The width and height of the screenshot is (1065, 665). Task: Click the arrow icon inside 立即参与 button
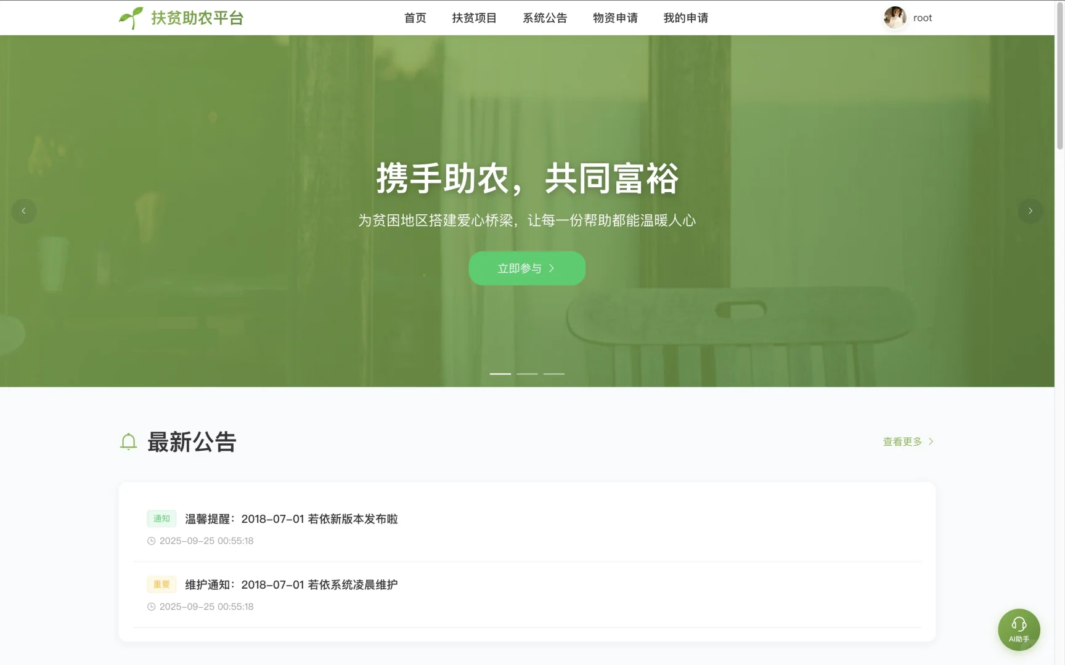[x=552, y=268]
